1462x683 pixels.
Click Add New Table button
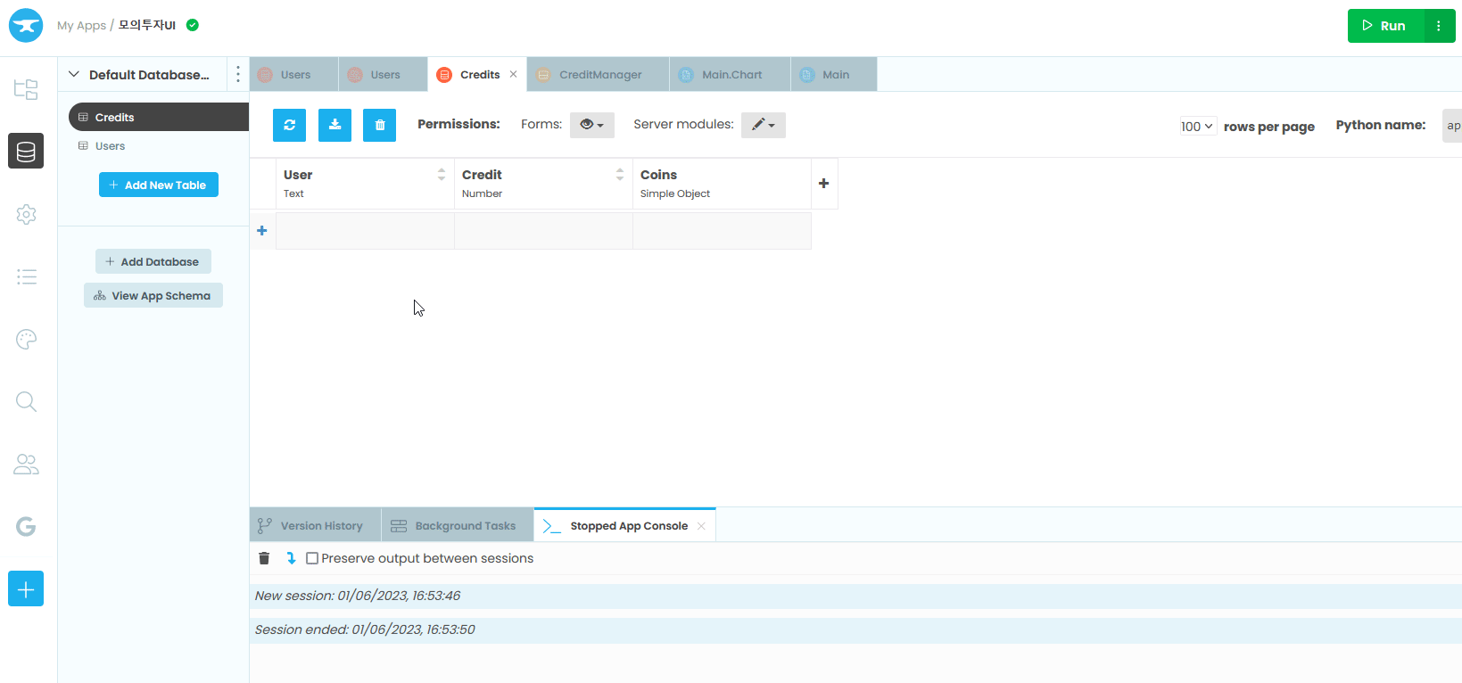tap(159, 185)
